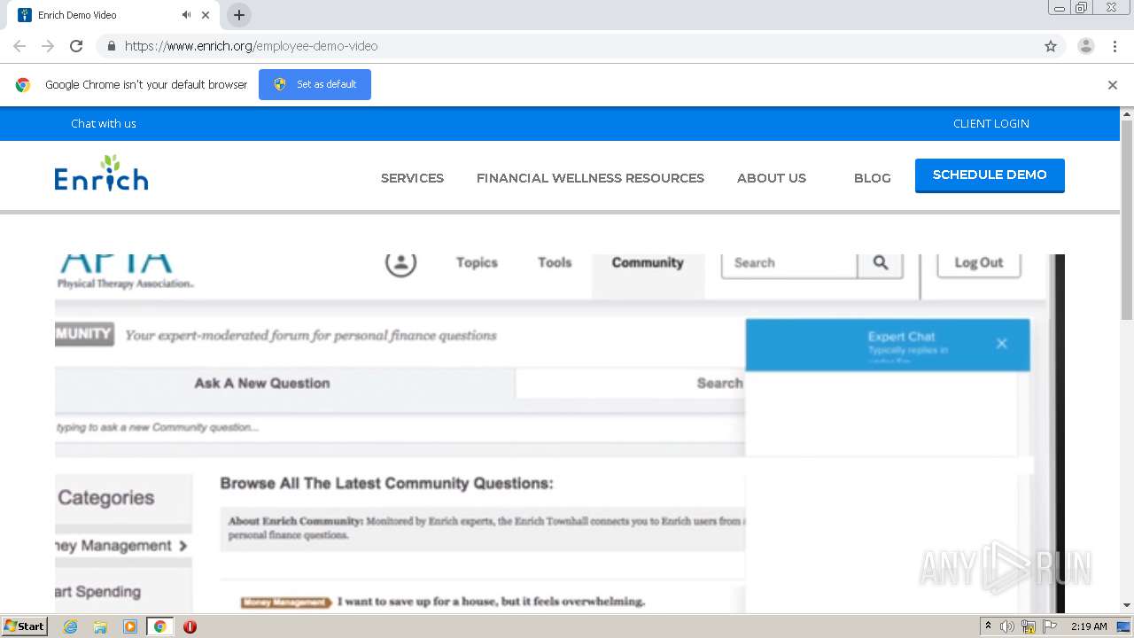The width and height of the screenshot is (1134, 638).
Task: Click the page's vertical scrollbar thumb
Action: pos(1127,220)
